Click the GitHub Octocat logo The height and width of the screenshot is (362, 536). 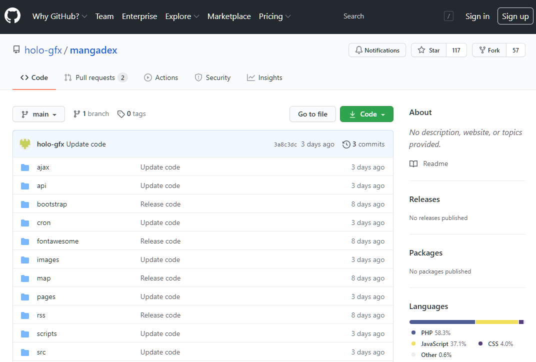point(13,16)
